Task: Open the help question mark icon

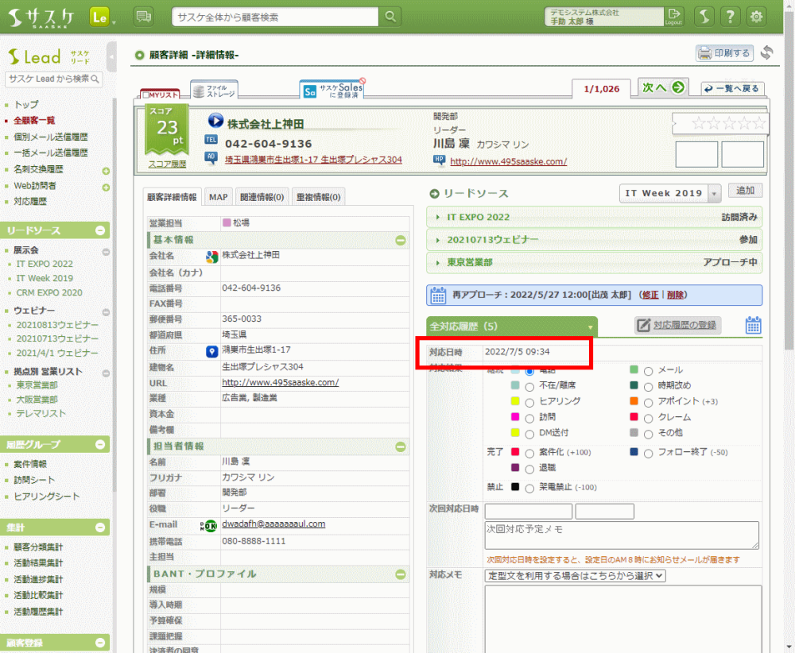Action: coord(731,17)
